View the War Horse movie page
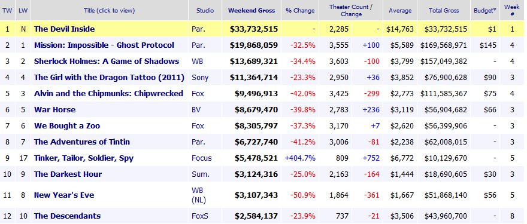 (x=54, y=110)
